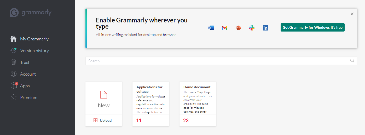
Task: Click the New document page icon
Action: (104, 95)
